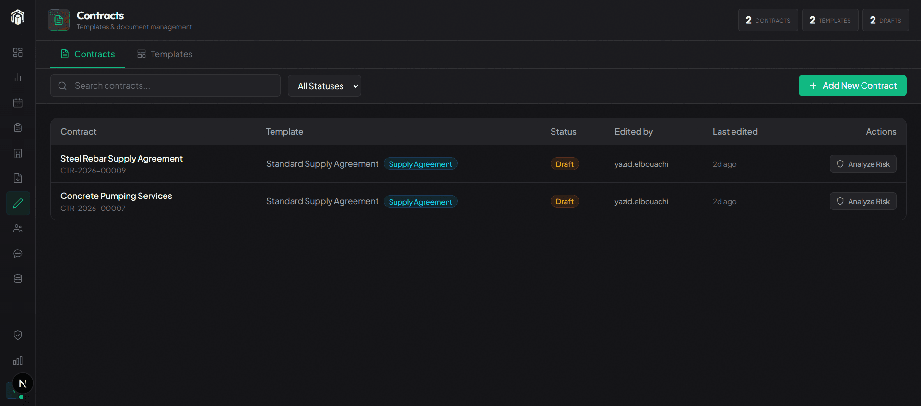The height and width of the screenshot is (406, 921).
Task: Click contract ID CTR-2026-00007
Action: pyautogui.click(x=93, y=209)
